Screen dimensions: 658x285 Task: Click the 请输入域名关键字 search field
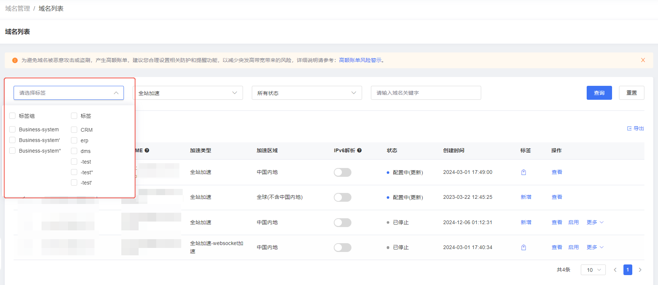(x=426, y=93)
